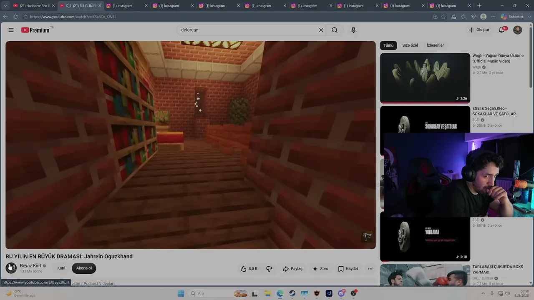Click the taskbar microphone tray icon
Image resolution: width=534 pixels, height=300 pixels.
coord(492,293)
